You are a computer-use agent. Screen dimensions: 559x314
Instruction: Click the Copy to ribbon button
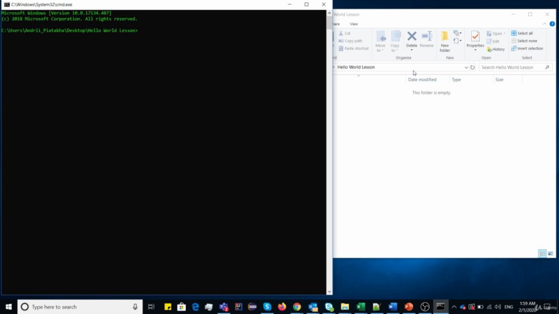coord(395,41)
